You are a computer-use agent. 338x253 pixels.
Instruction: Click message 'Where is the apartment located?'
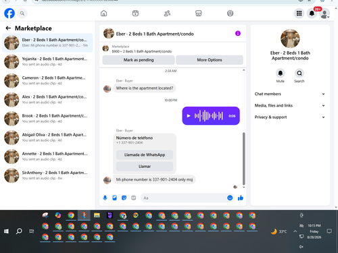tap(145, 88)
